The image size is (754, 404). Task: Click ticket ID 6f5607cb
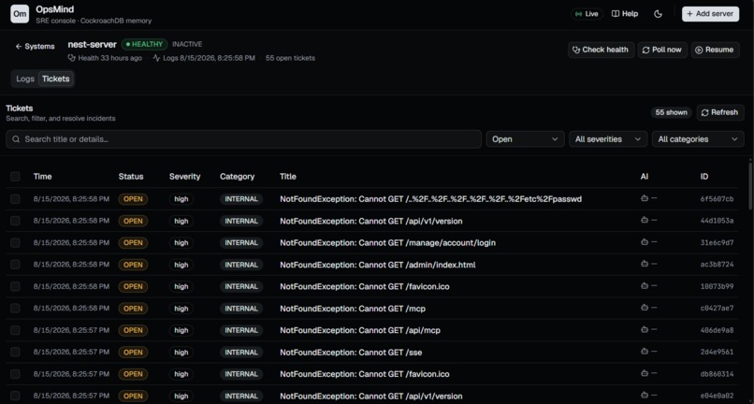[x=717, y=199]
